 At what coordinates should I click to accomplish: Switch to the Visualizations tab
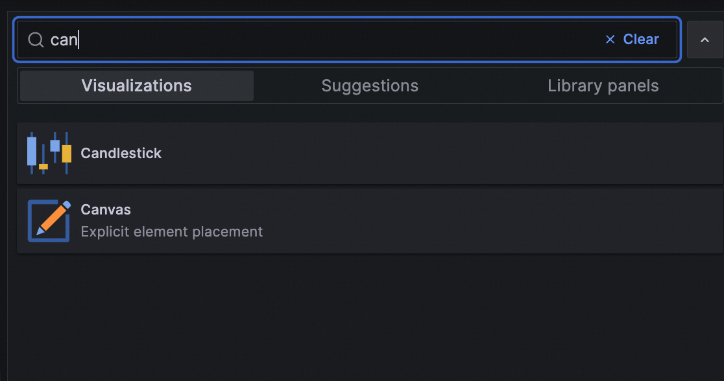click(137, 86)
